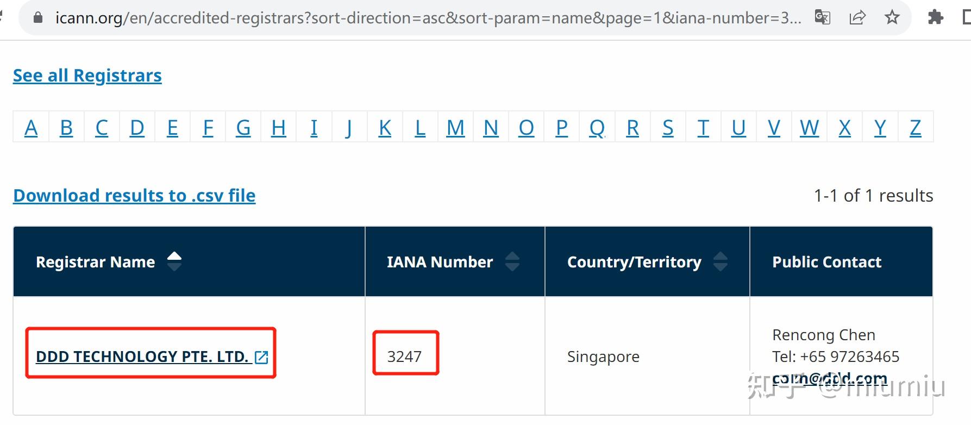Click the See all Registrars link
Viewport: 971px width, 425px height.
click(x=87, y=76)
